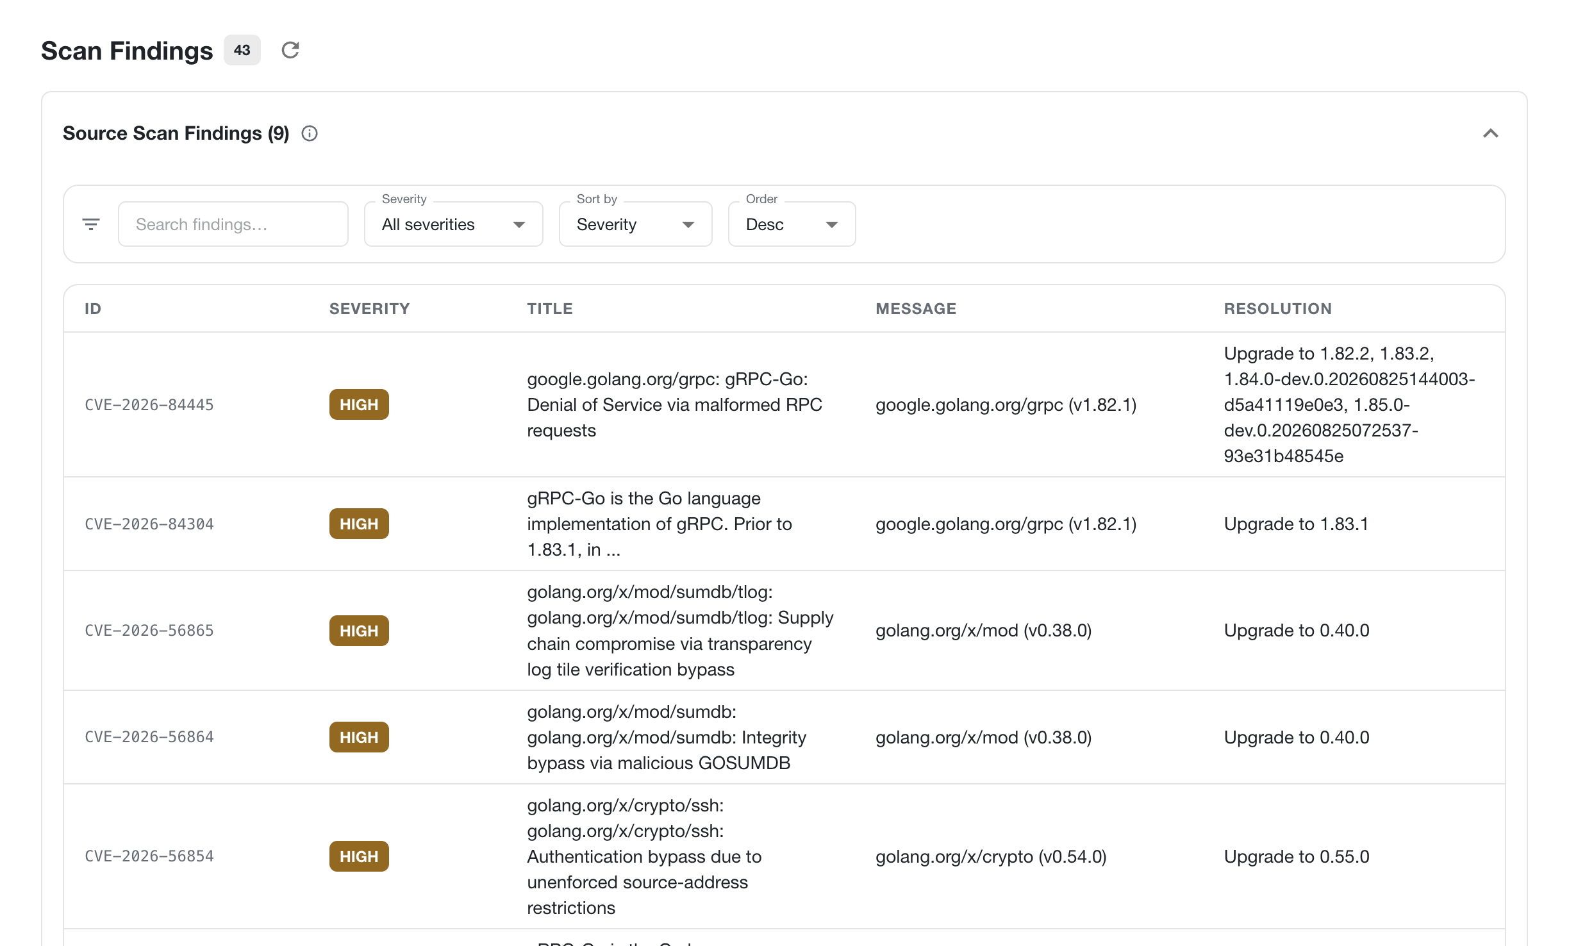The width and height of the screenshot is (1569, 946).
Task: Refresh the scan findings list
Action: click(x=290, y=50)
